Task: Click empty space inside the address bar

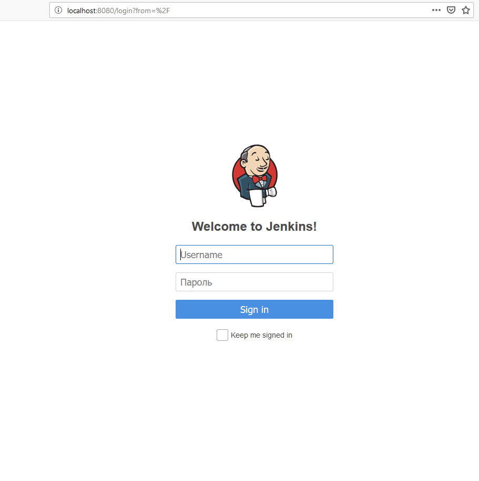Action: point(300,11)
